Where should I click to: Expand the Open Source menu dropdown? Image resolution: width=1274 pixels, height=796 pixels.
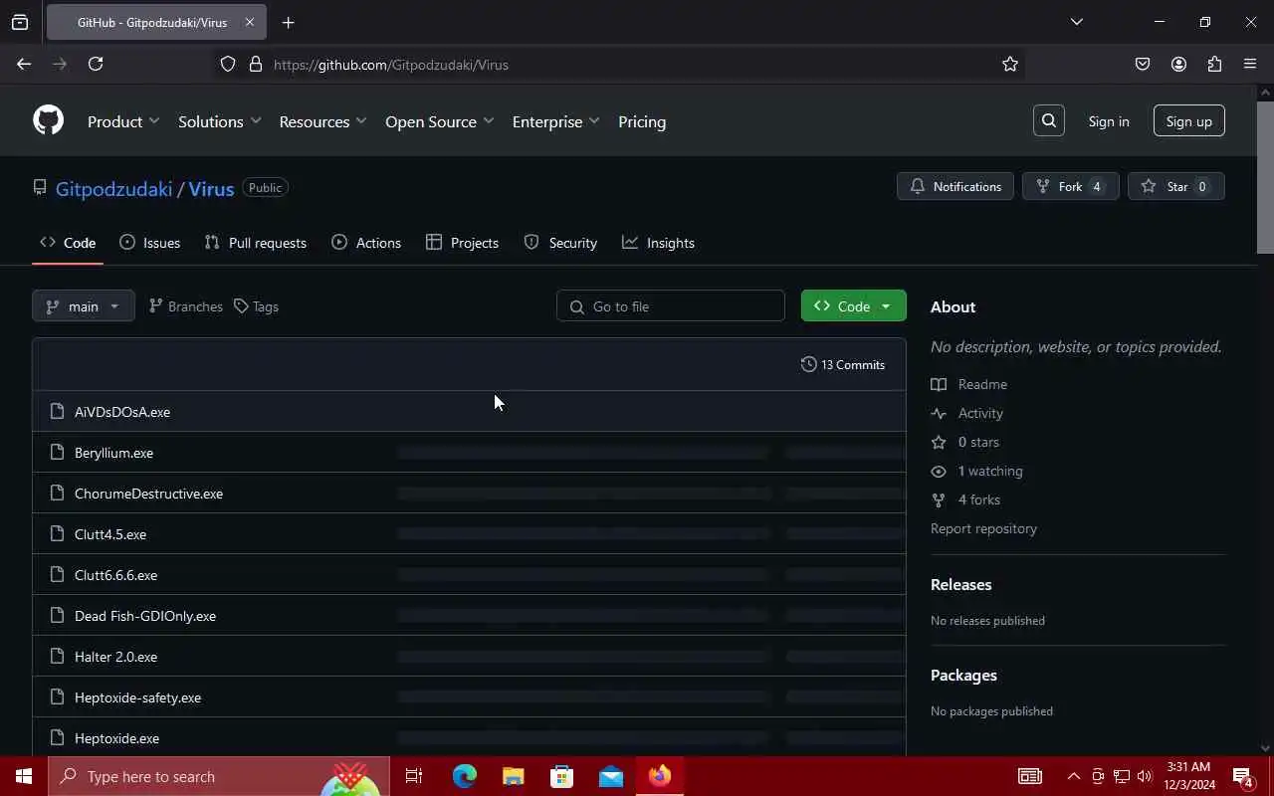439,121
